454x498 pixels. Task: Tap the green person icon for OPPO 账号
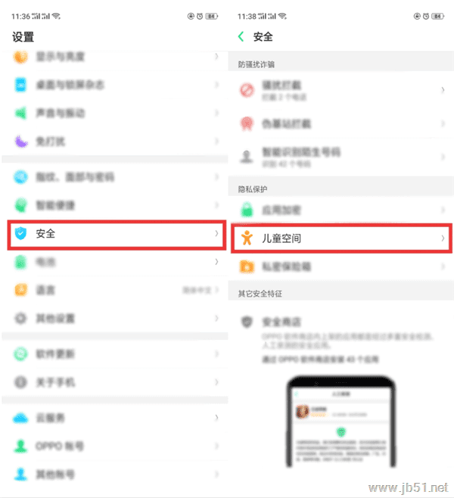[x=20, y=446]
